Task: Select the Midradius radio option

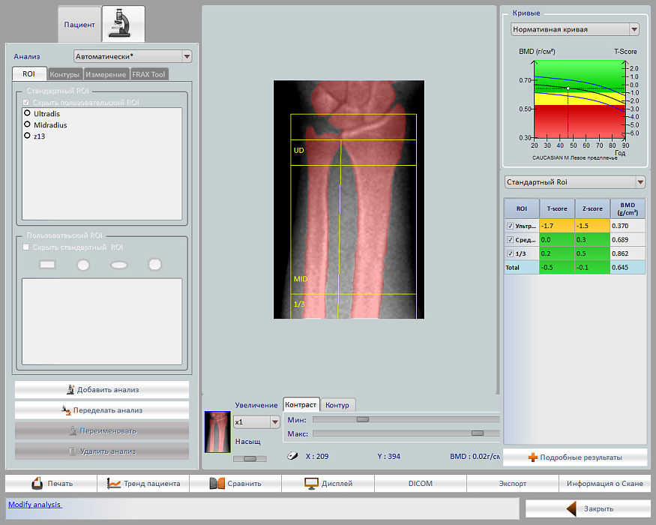Action: pos(28,124)
